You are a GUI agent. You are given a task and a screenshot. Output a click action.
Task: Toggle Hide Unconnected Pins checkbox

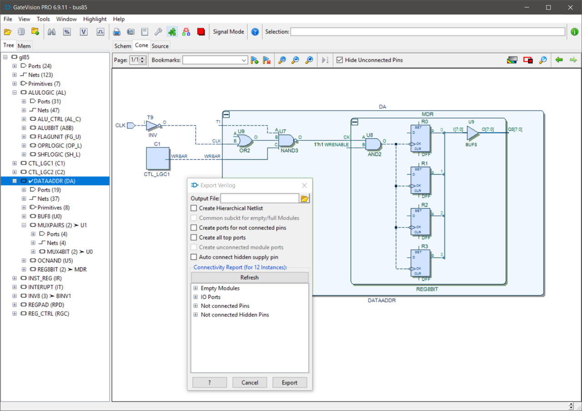tap(340, 60)
